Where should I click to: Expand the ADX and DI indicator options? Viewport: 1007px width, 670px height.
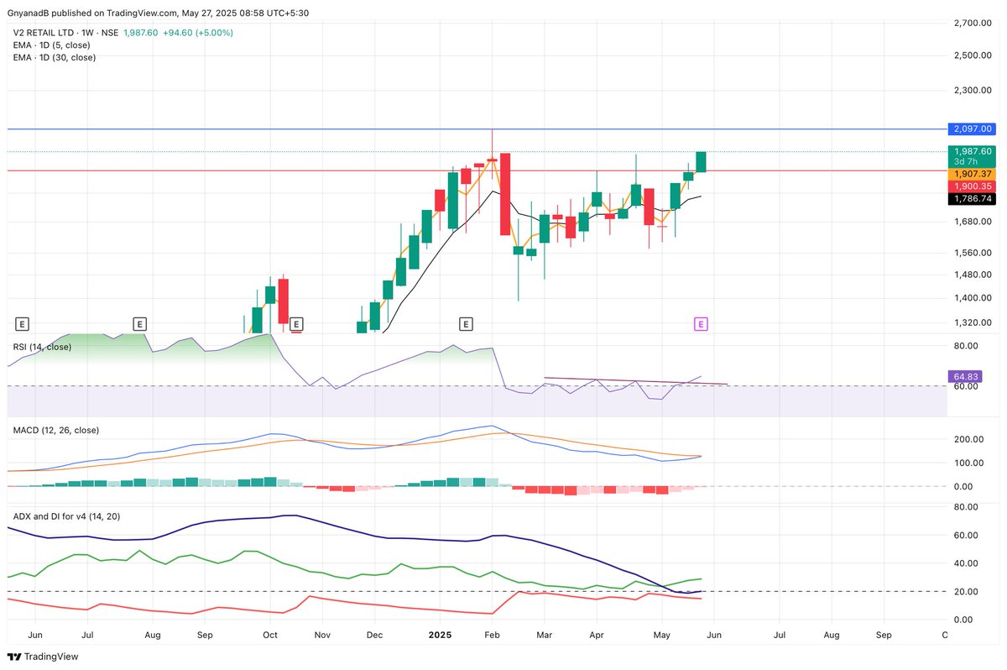pos(67,516)
